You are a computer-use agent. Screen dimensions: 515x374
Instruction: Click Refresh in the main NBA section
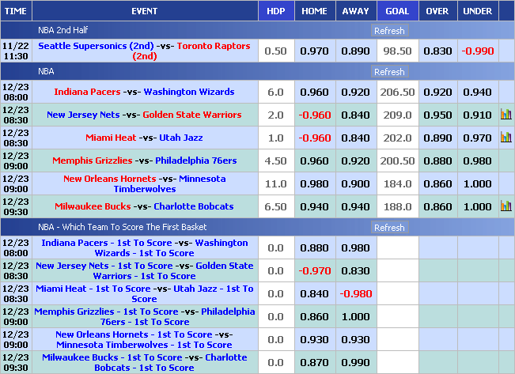388,72
